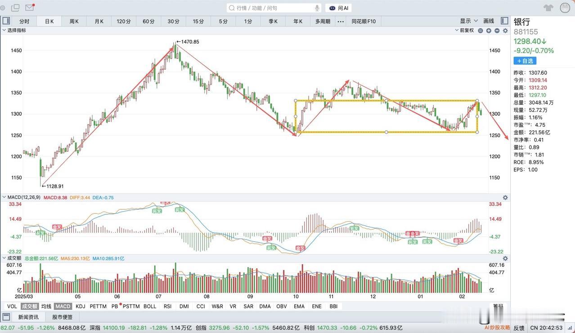This screenshot has height=333, width=575.
Task: Select the BBI indicator
Action: pos(333,306)
